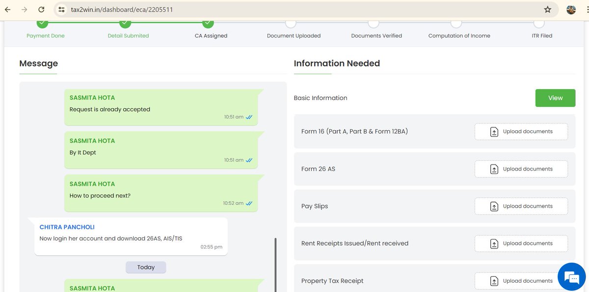This screenshot has width=589, height=292.
Task: Click the upload icon in Property Tax Receipt row
Action: [494, 281]
